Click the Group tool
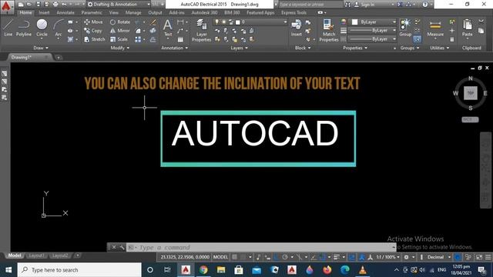Image resolution: width=493 pixels, height=277 pixels. [x=405, y=28]
